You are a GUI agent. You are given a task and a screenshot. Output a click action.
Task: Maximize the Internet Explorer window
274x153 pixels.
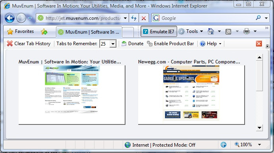(x=249, y=4)
